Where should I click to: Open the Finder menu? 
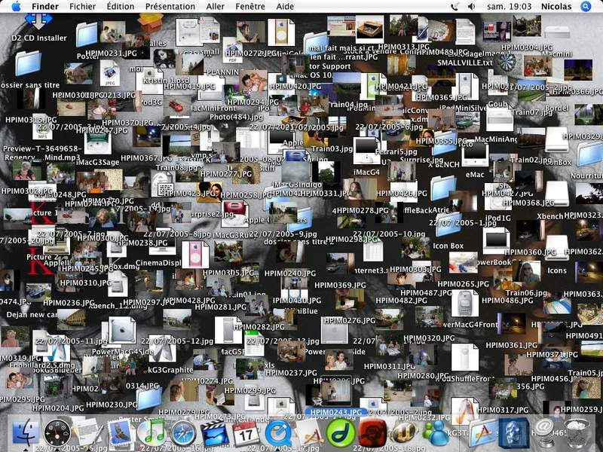coord(45,7)
